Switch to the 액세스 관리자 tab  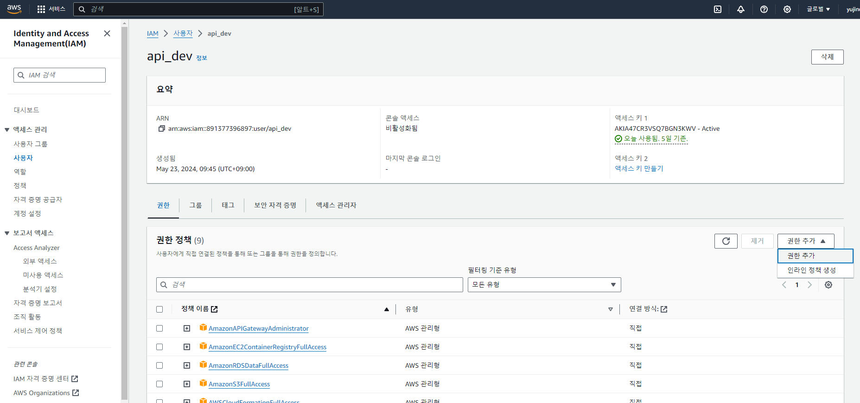click(x=336, y=205)
